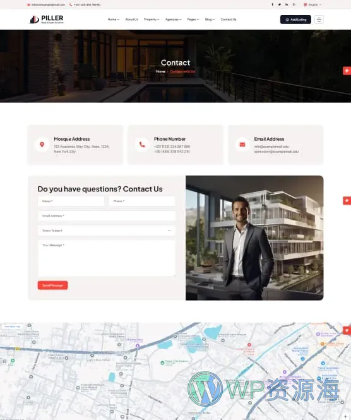Expand the Select Subject dropdown
Viewport: 351px width, 420px height.
pos(107,231)
